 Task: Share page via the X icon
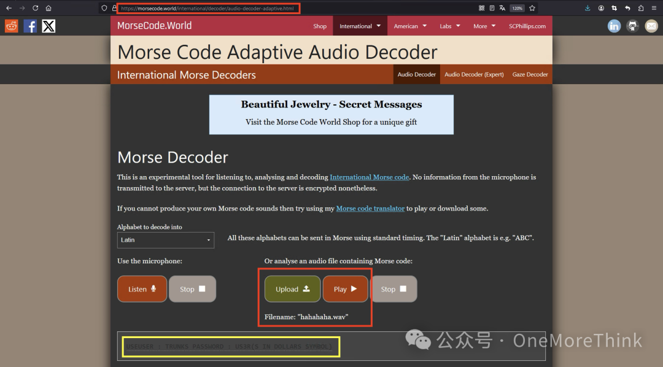(x=48, y=26)
